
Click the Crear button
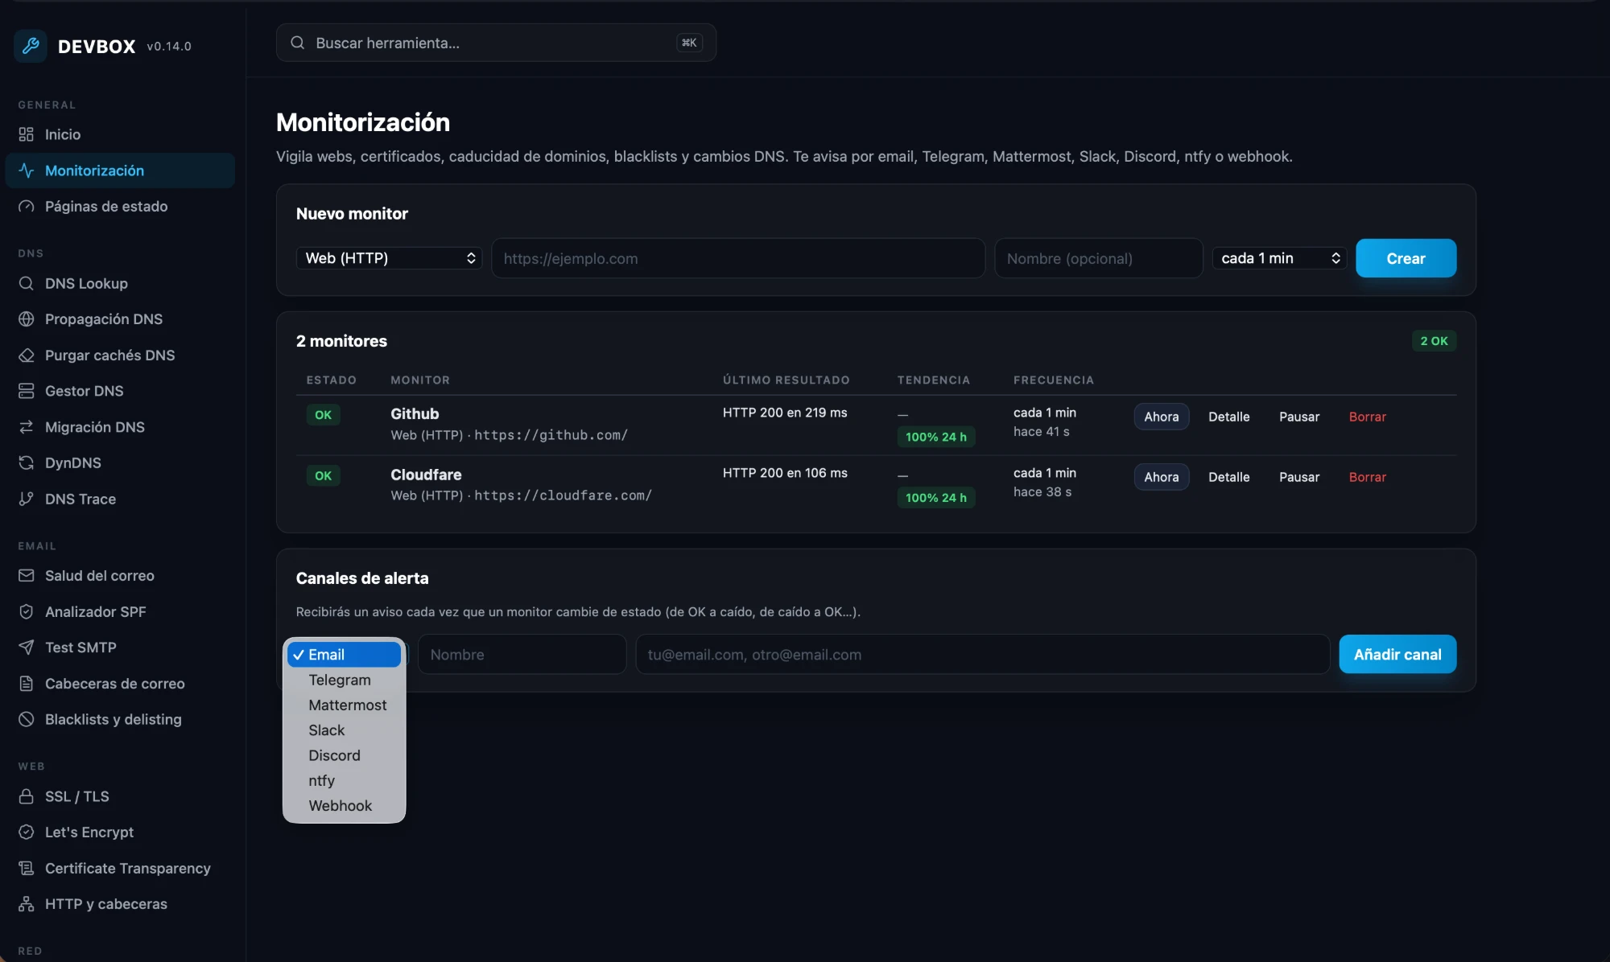1406,258
